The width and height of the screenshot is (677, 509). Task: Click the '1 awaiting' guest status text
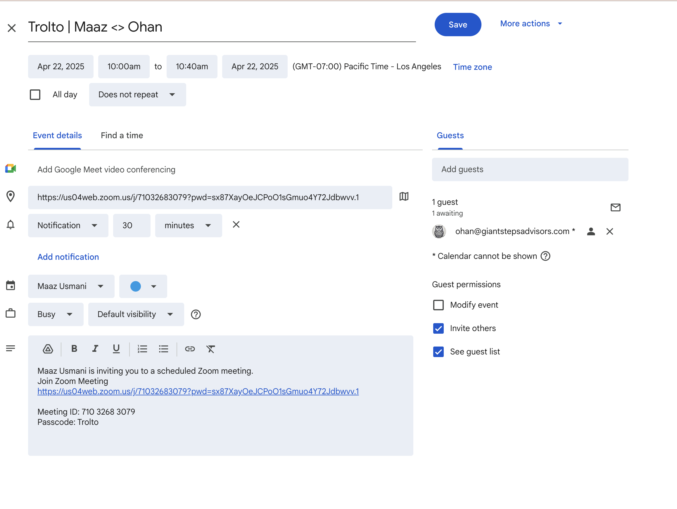point(447,213)
